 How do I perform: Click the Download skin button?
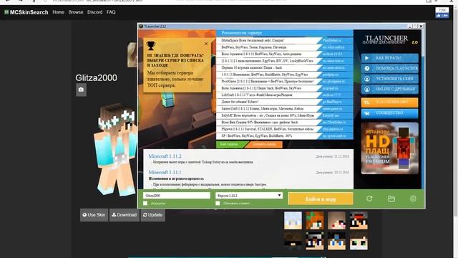pyautogui.click(x=125, y=215)
